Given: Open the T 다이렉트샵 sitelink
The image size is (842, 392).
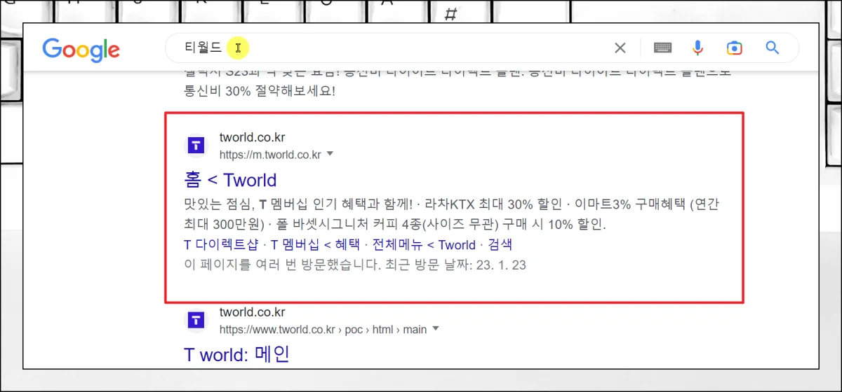Looking at the screenshot, I should click(x=222, y=245).
